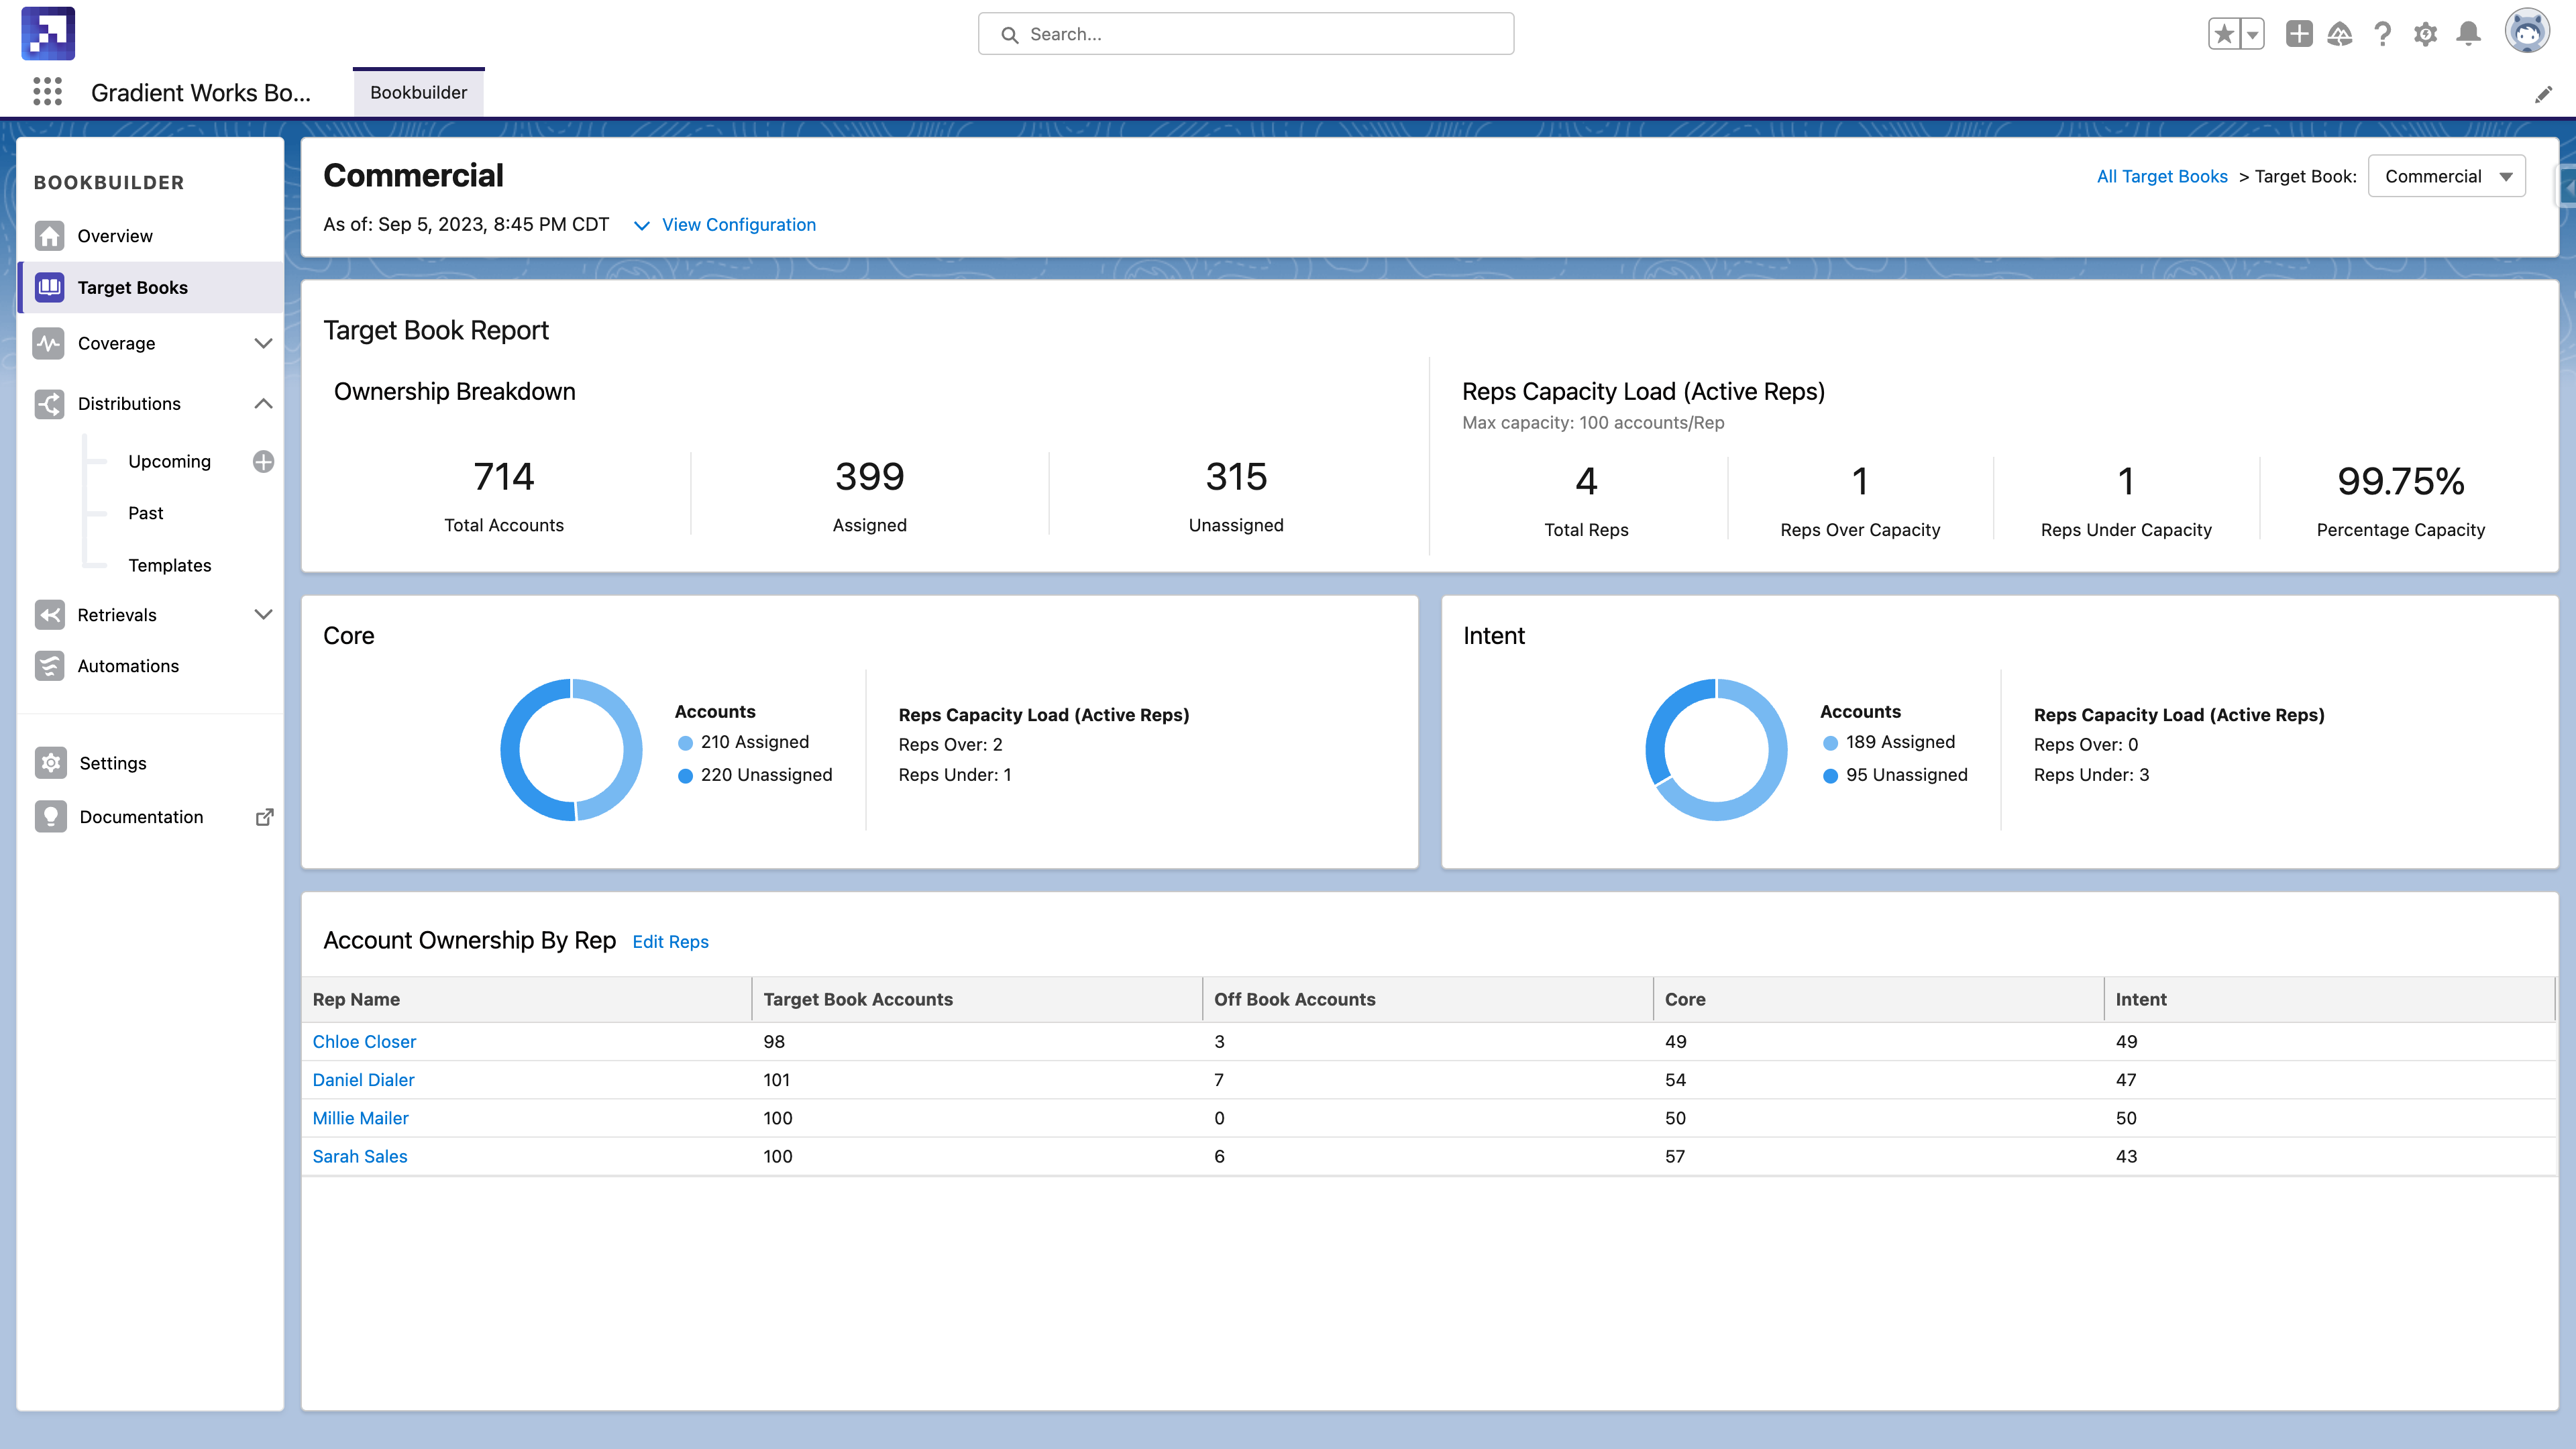Open Sarah Sales rep link
Image resolution: width=2576 pixels, height=1449 pixels.
pos(360,1156)
